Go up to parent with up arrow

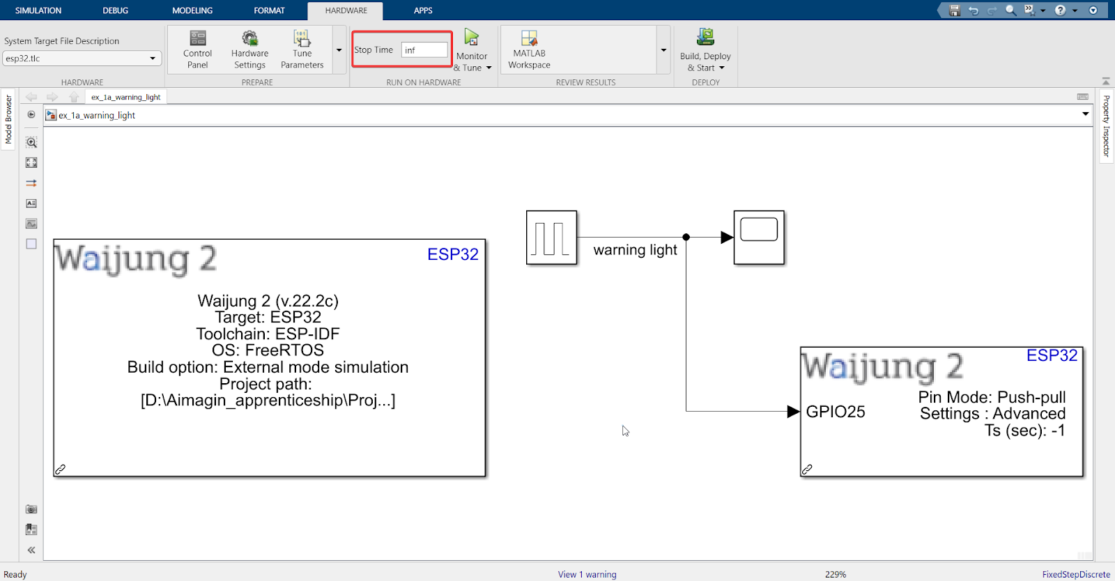(74, 97)
